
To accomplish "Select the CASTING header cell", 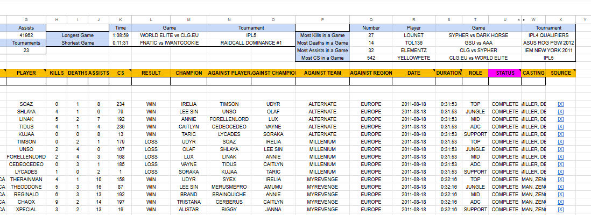I will coord(533,73).
